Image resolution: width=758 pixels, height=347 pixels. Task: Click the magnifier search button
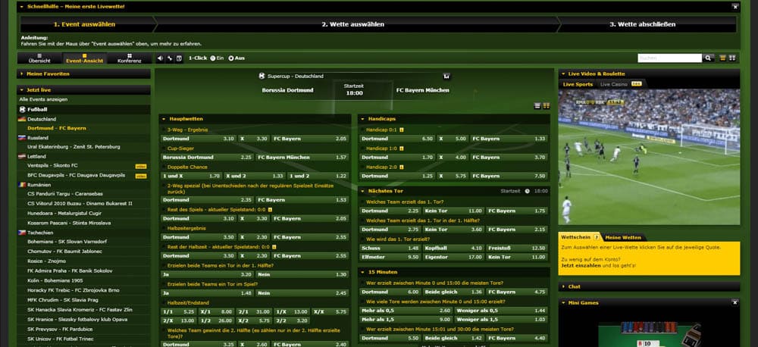coord(708,58)
